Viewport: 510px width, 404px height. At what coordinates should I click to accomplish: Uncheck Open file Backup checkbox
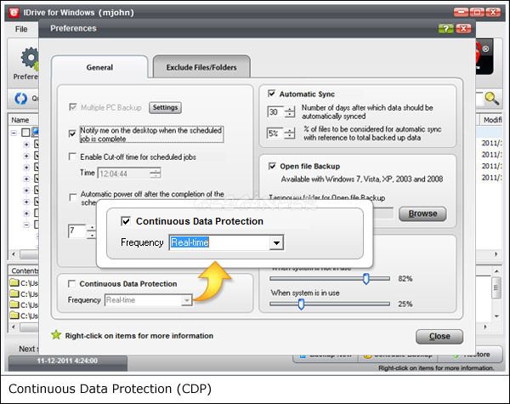tap(272, 166)
